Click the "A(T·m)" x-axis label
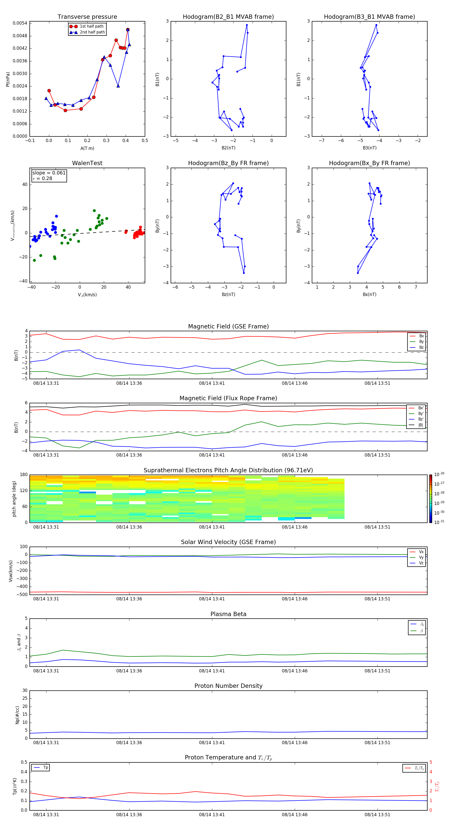 click(87, 148)
